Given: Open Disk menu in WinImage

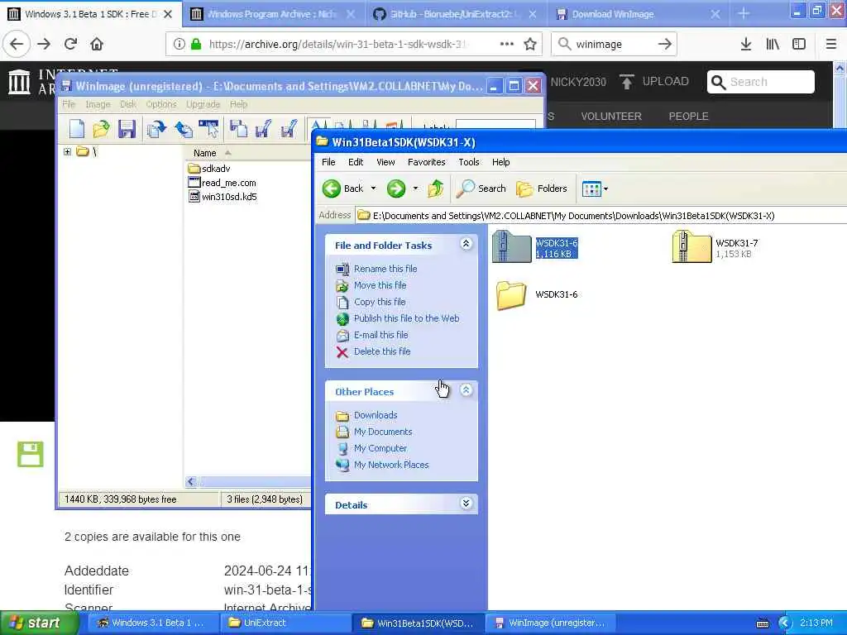Looking at the screenshot, I should (x=128, y=104).
